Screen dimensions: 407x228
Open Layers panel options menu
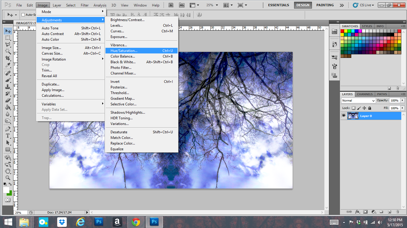[403, 94]
